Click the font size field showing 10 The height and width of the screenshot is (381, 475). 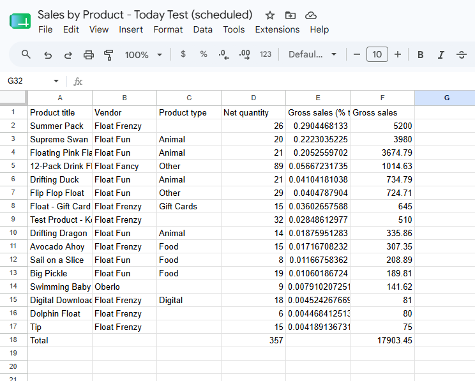[377, 54]
